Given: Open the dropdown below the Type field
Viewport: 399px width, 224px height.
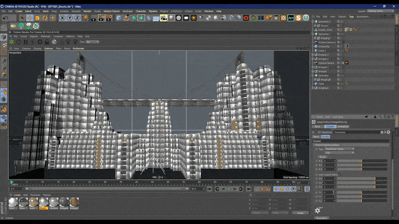Looking at the screenshot, I should tap(340, 153).
